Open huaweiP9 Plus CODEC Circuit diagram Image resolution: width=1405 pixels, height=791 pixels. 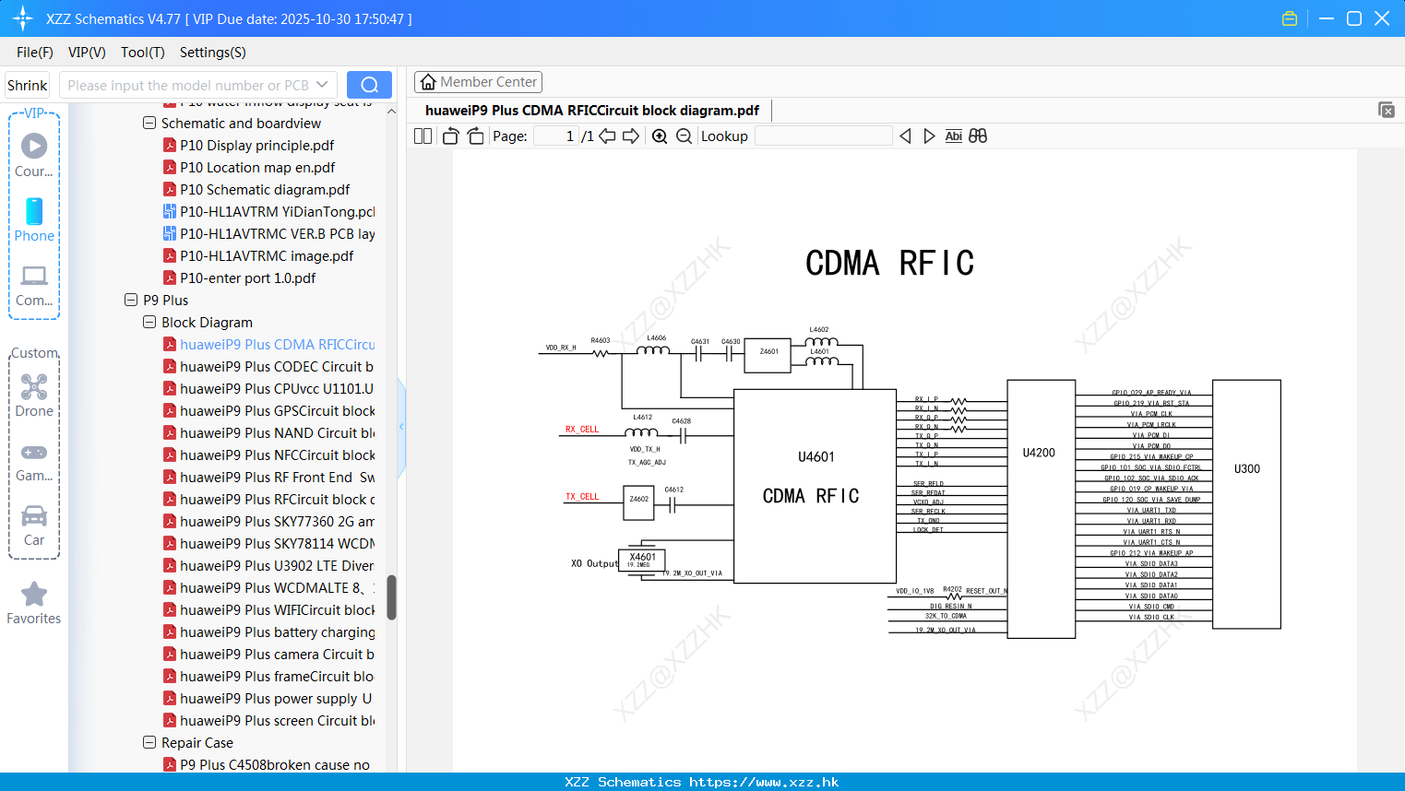coord(268,366)
